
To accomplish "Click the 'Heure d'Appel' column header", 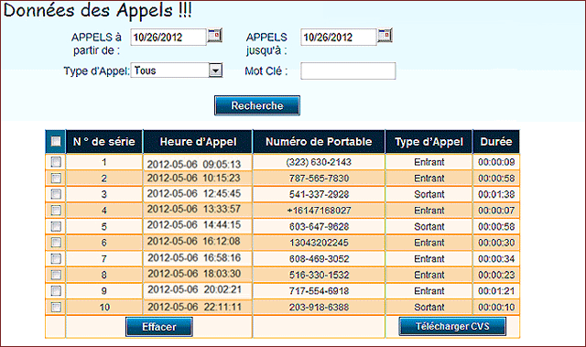I will 198,142.
